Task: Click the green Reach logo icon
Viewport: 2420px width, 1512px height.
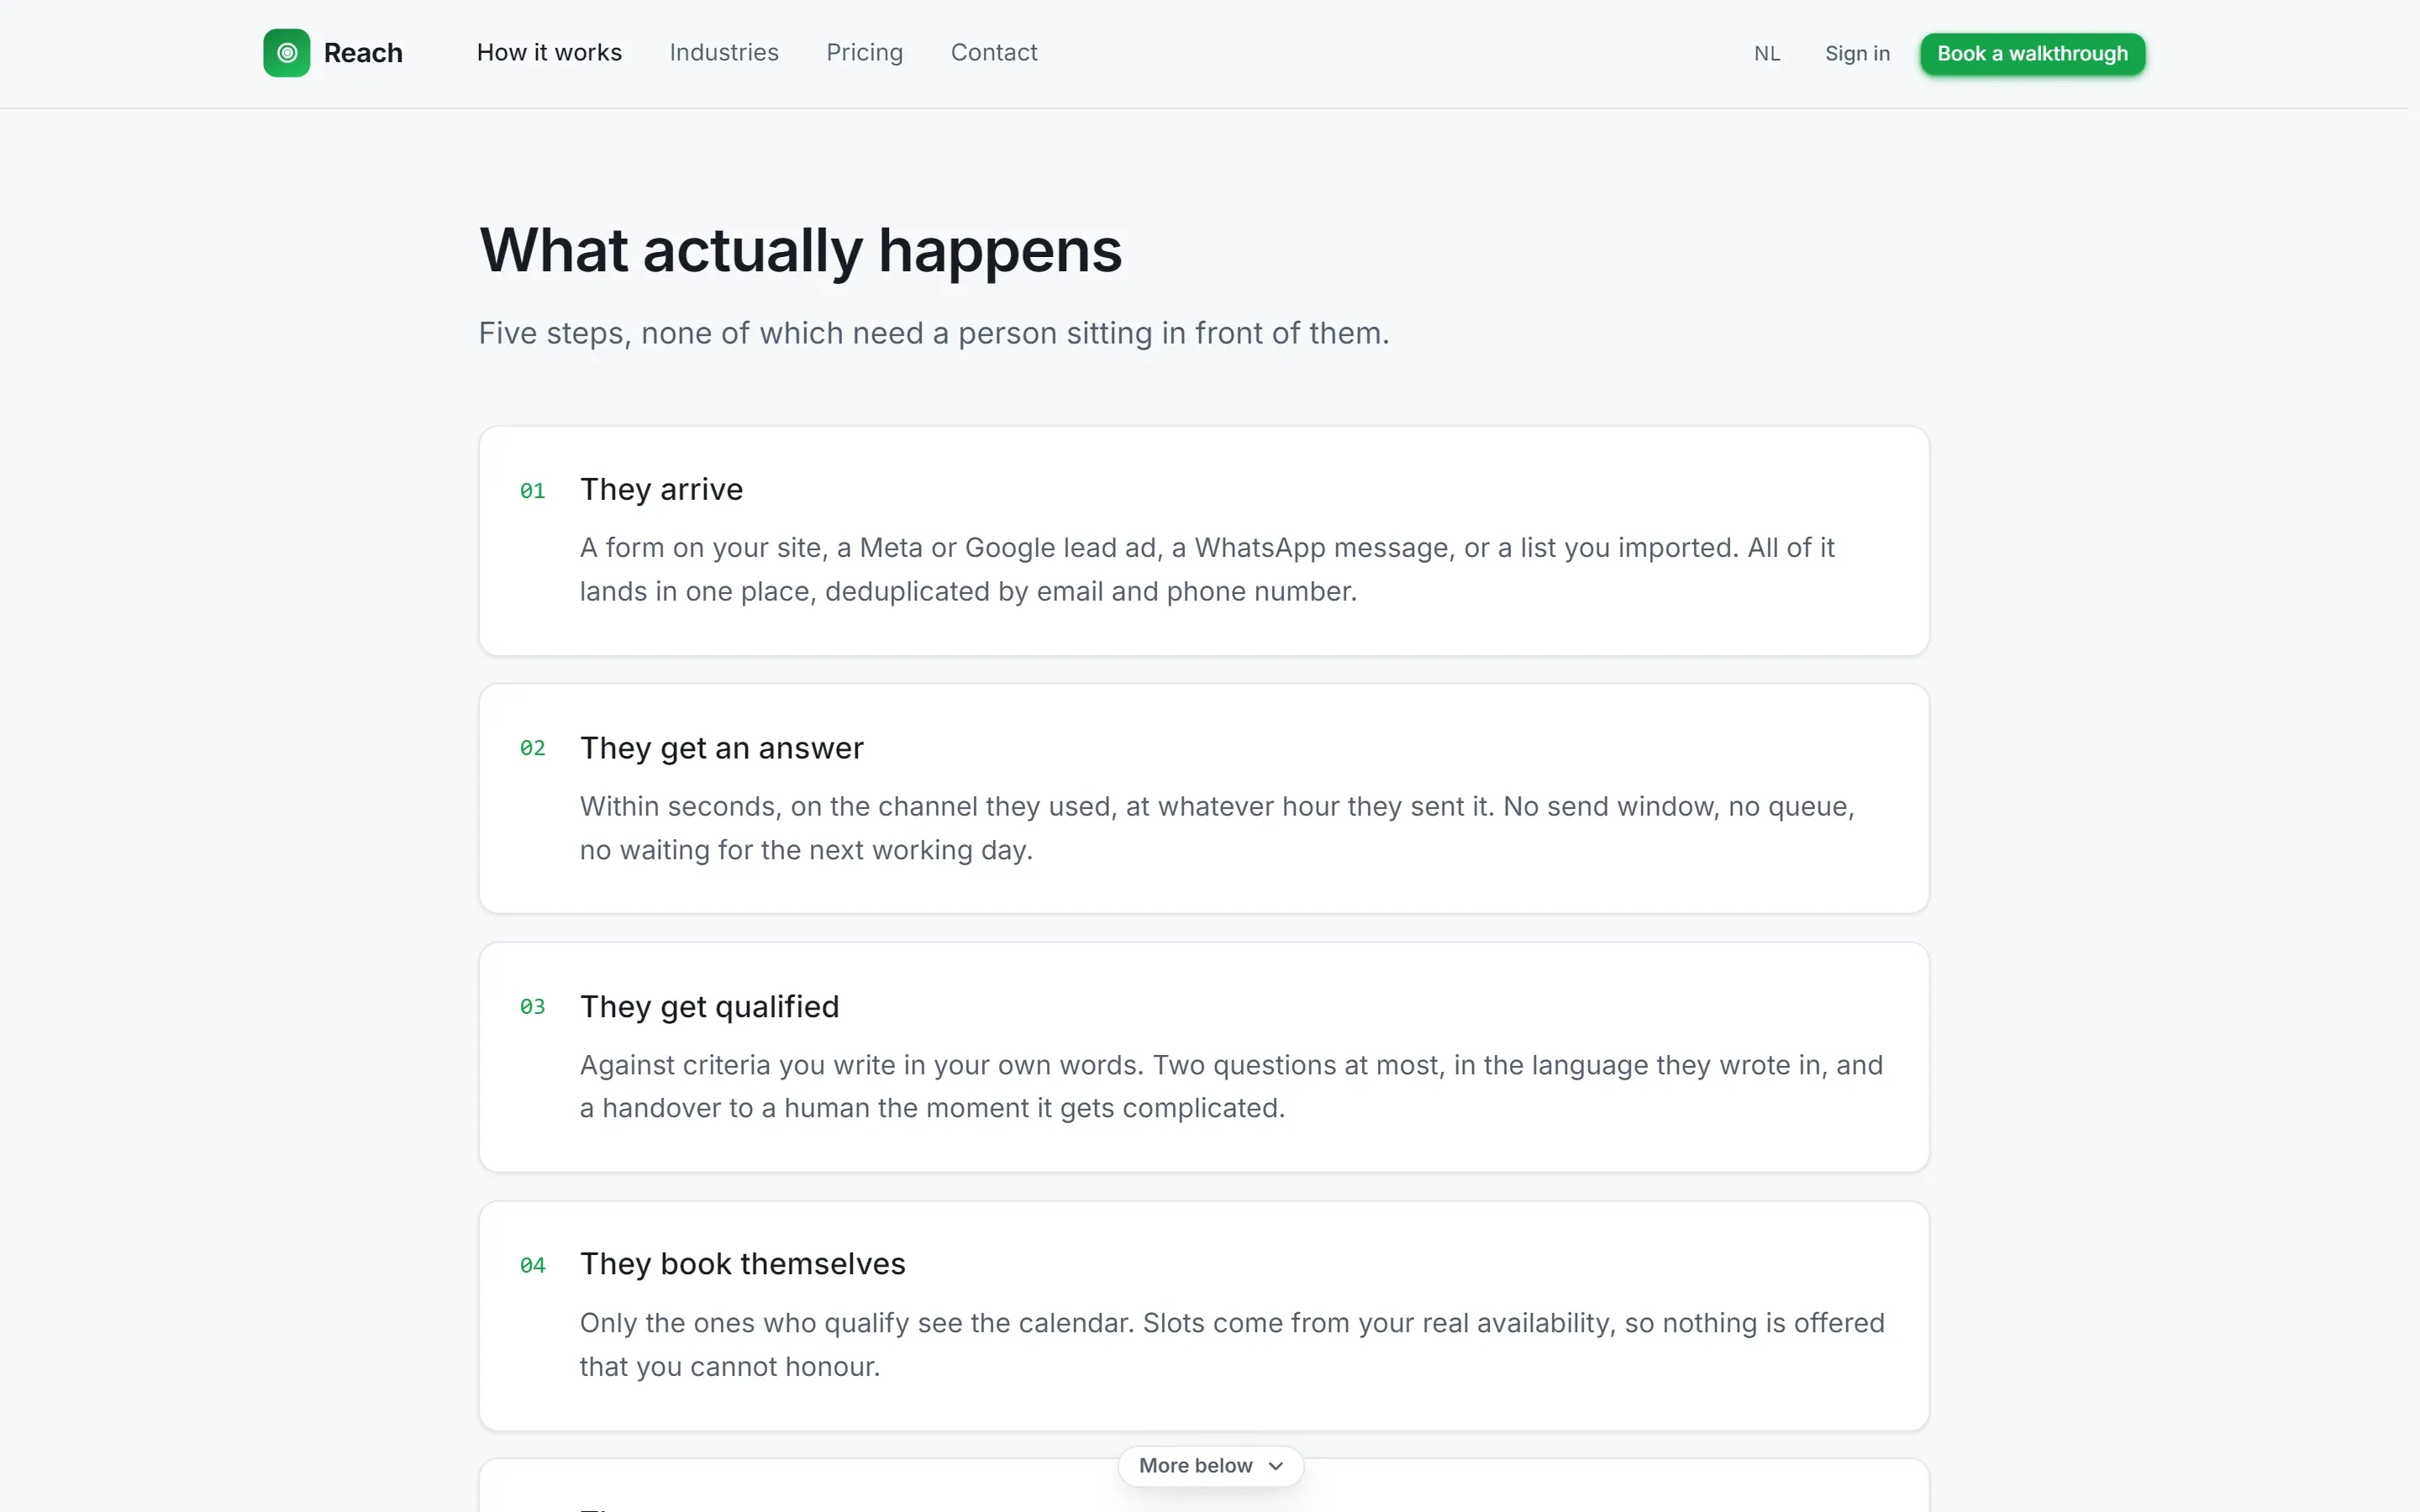Action: pos(286,53)
